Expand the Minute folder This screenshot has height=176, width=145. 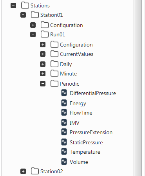coord(43,74)
